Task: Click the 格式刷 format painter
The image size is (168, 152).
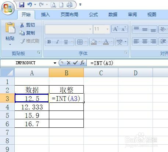Action: pyautogui.click(x=29, y=41)
